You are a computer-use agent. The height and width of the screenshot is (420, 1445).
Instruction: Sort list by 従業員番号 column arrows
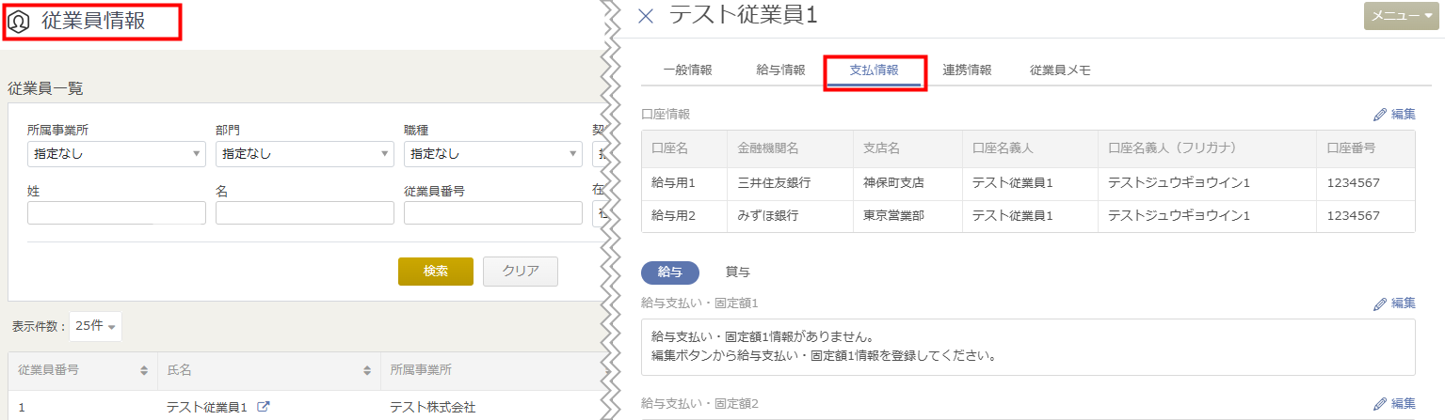[143, 370]
